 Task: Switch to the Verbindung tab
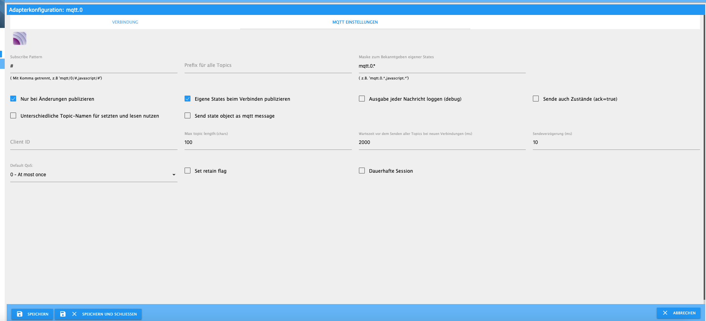pyautogui.click(x=125, y=22)
